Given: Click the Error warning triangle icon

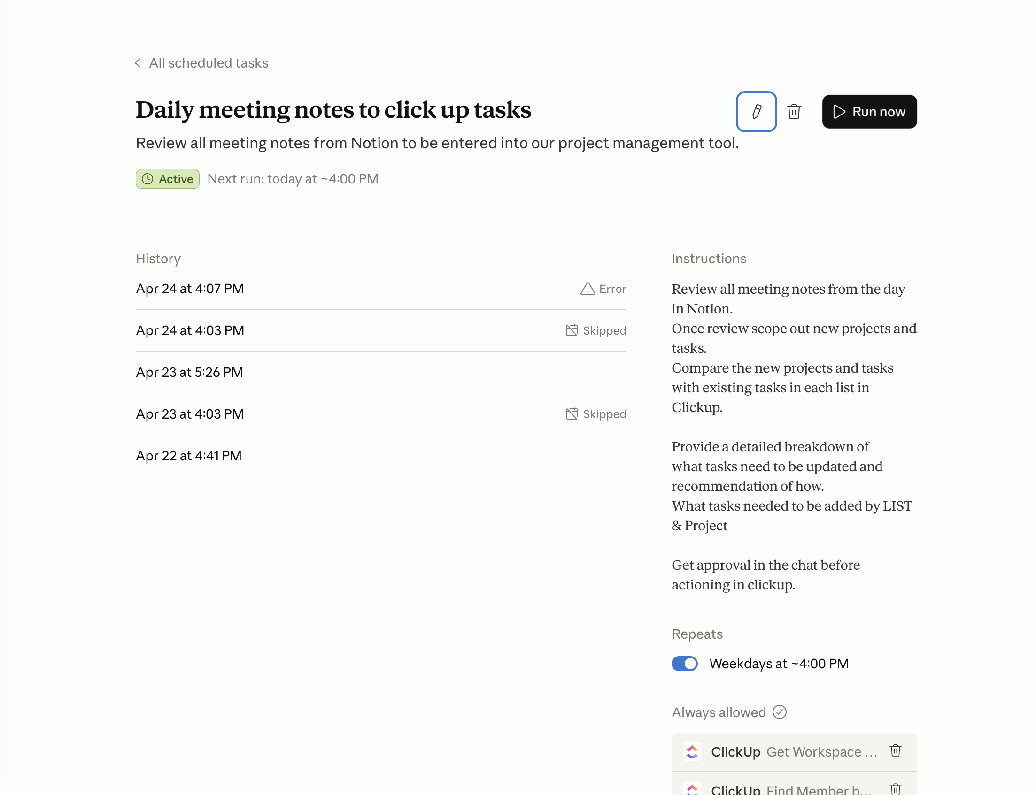Looking at the screenshot, I should pyautogui.click(x=588, y=289).
